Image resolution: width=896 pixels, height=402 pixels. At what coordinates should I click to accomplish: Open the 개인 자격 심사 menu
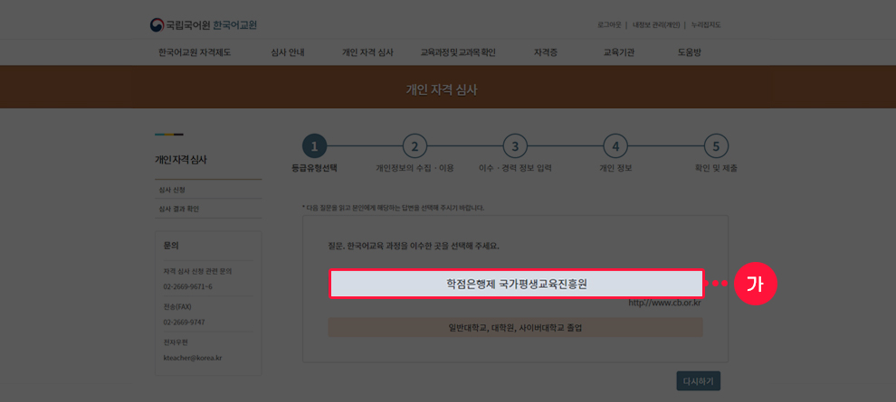click(367, 52)
